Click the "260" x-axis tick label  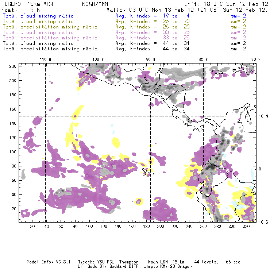coord(203,227)
